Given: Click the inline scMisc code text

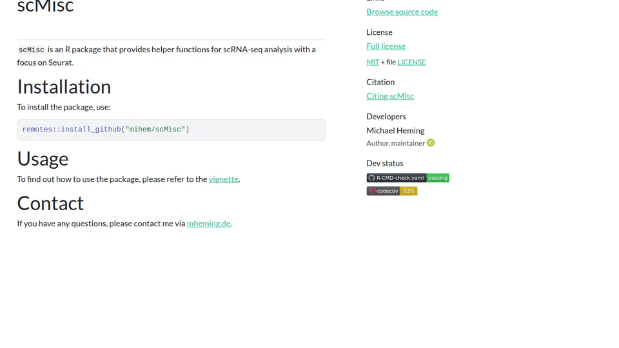Looking at the screenshot, I should [x=32, y=50].
